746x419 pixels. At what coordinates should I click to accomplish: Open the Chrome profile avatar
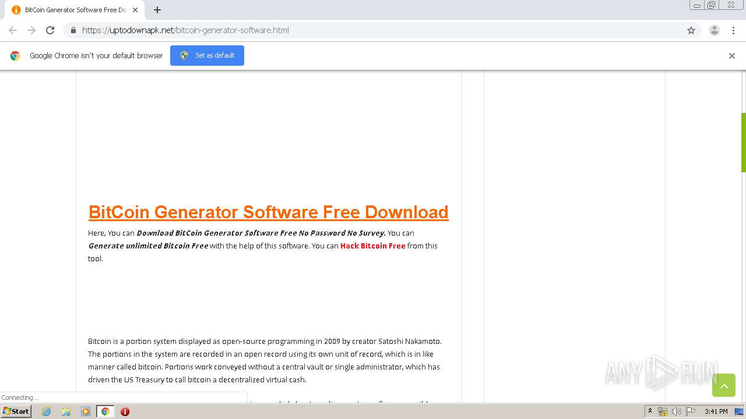click(x=715, y=30)
